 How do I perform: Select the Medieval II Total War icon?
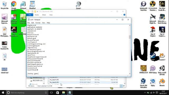pos(143,6)
